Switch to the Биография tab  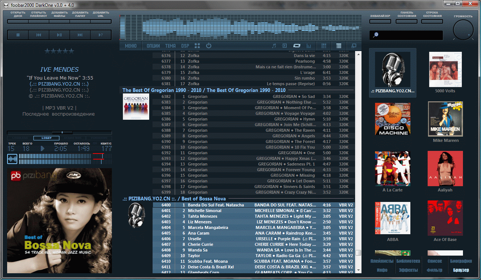(x=461, y=261)
